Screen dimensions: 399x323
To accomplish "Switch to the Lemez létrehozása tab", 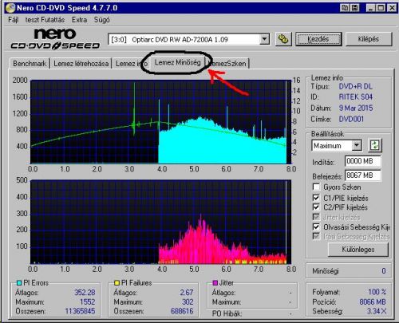I will pyautogui.click(x=81, y=64).
